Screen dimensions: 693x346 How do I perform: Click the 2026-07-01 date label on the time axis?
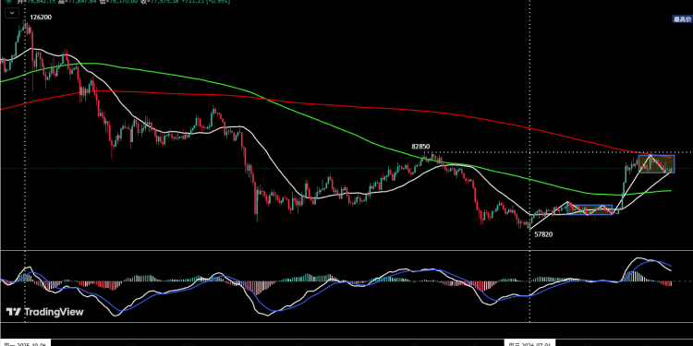click(530, 343)
